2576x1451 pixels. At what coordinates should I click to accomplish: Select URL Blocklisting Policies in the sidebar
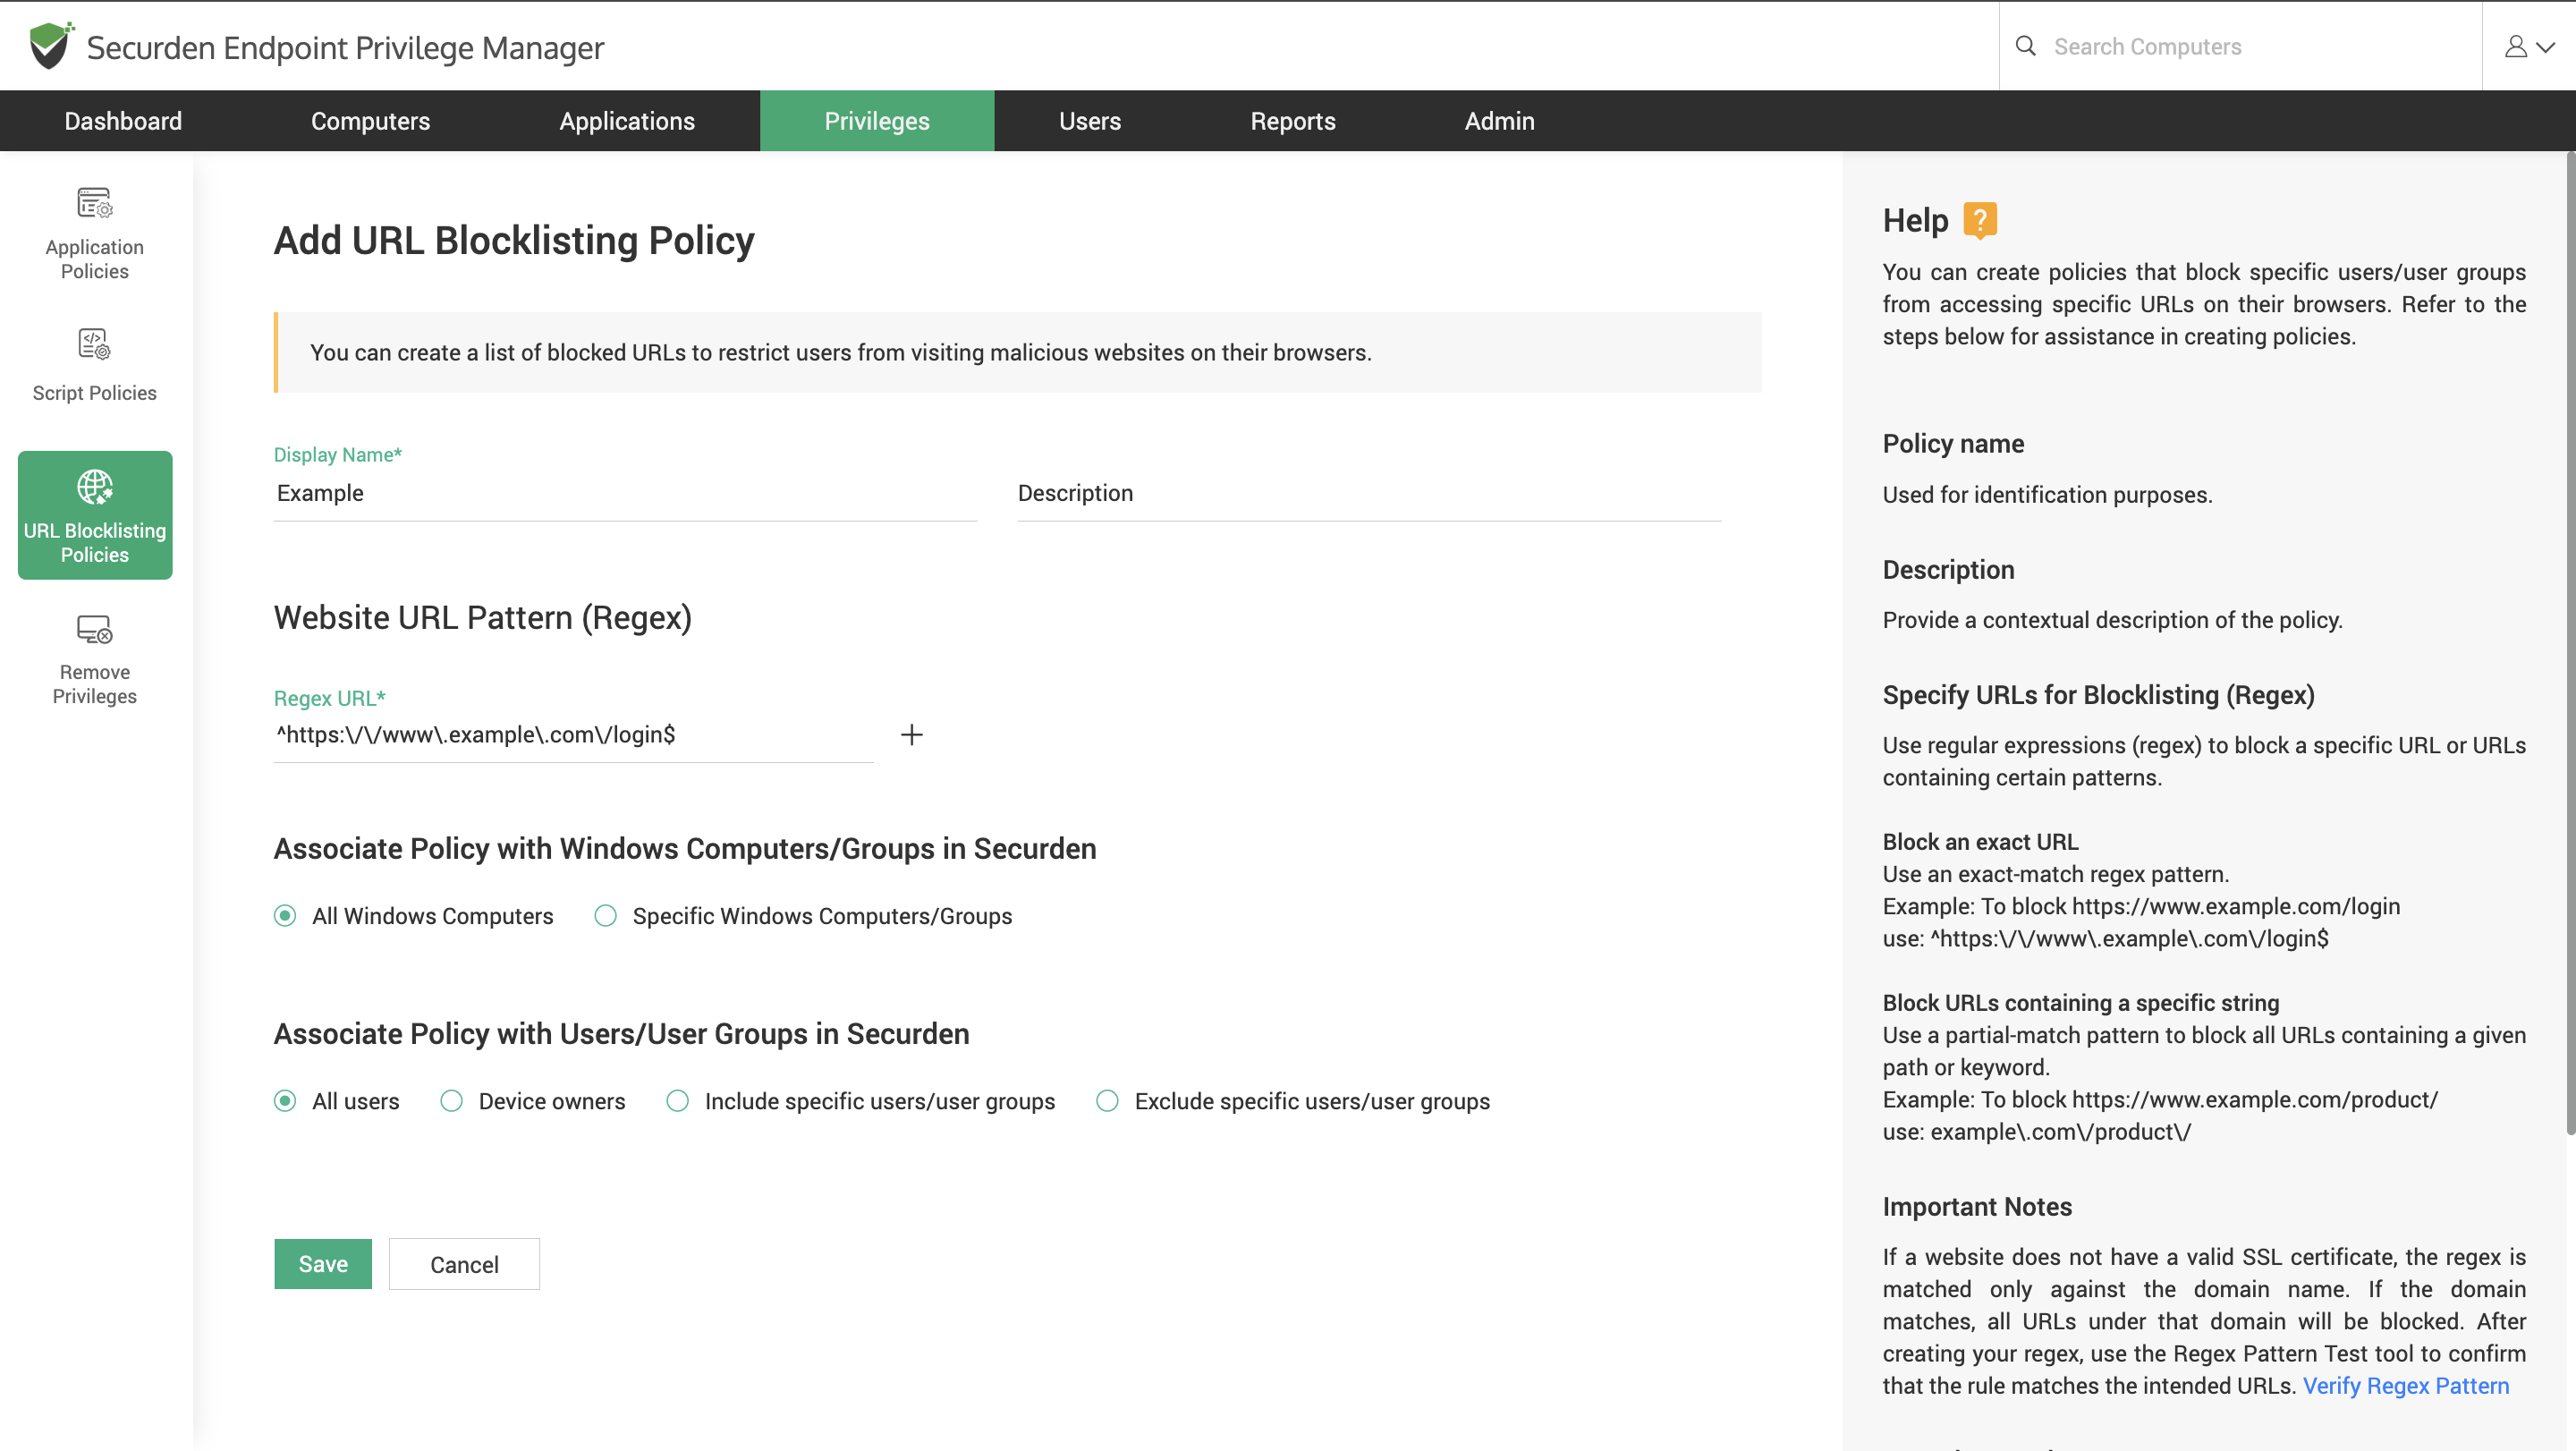click(x=94, y=515)
